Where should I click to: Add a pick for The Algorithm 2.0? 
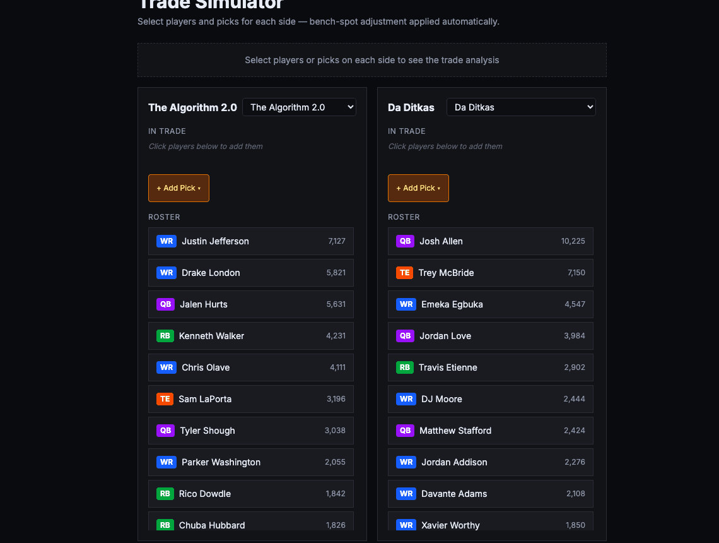click(178, 188)
